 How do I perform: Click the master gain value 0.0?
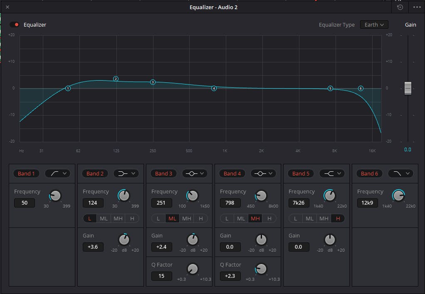(x=408, y=150)
